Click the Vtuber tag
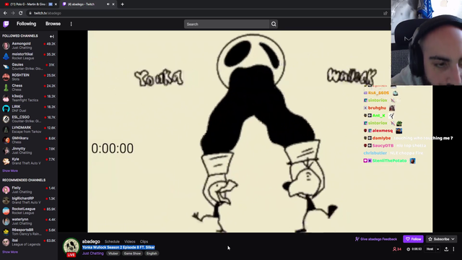The image size is (462, 260). click(113, 253)
